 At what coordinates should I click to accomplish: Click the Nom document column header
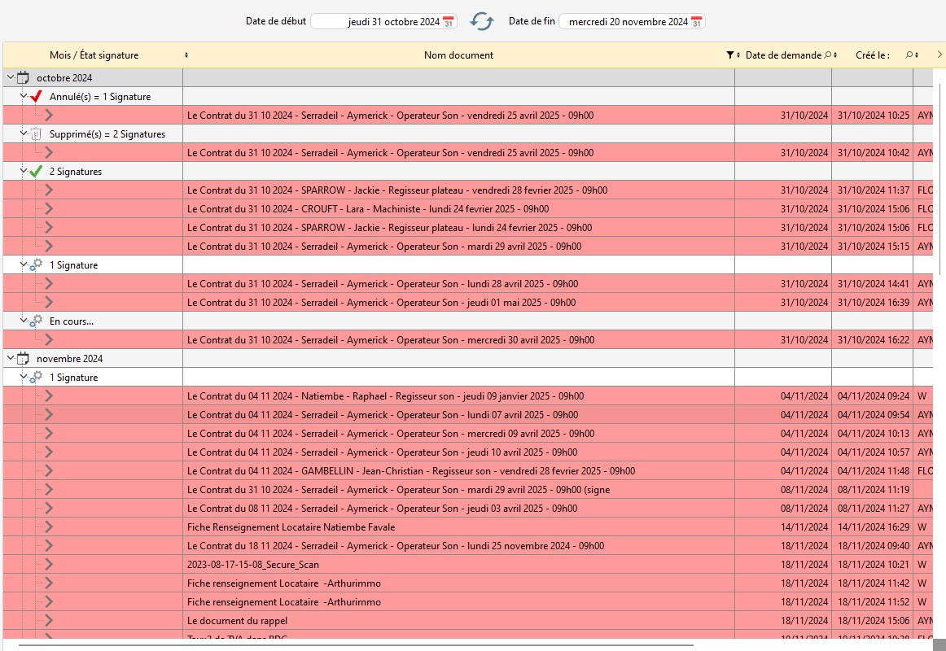pos(458,55)
